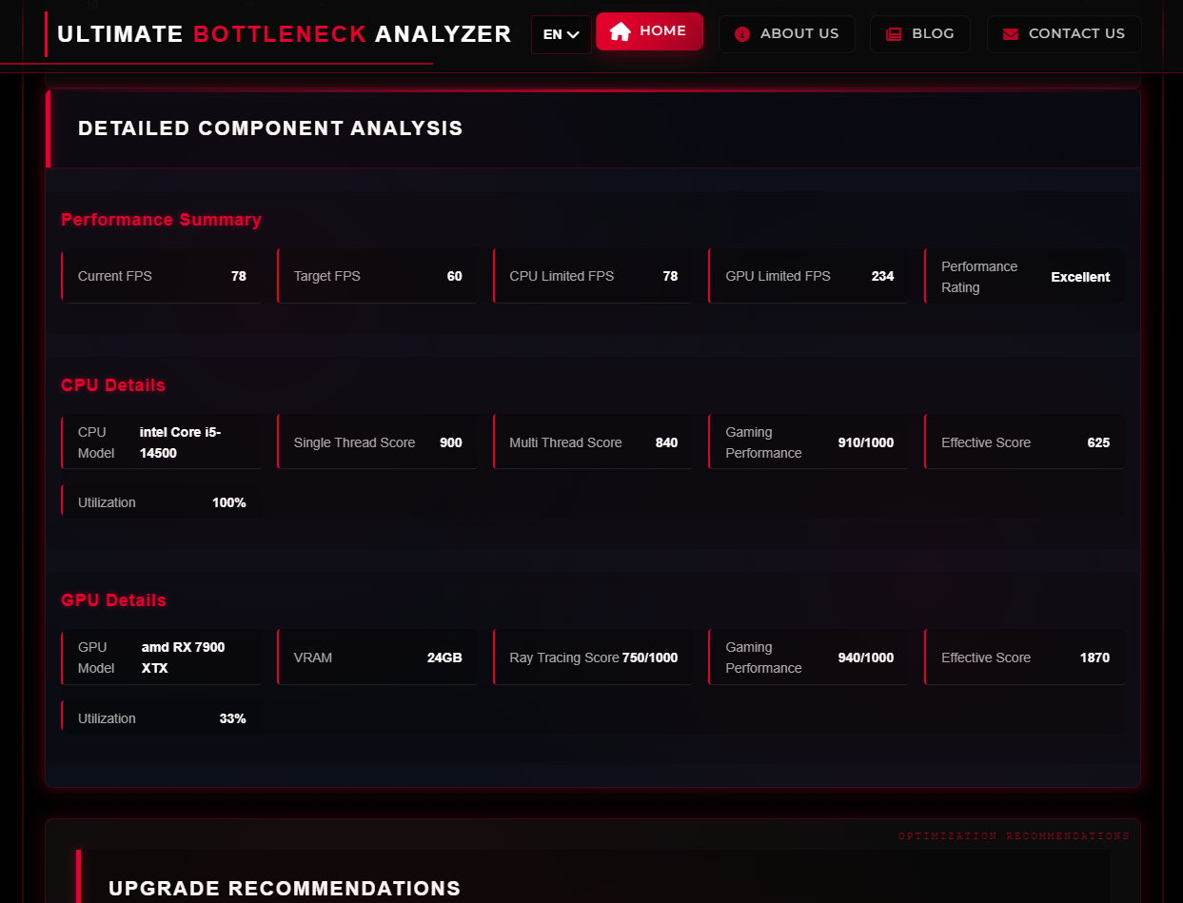Click the VRAM 24GB value
Image resolution: width=1183 pixels, height=903 pixels.
click(x=444, y=658)
